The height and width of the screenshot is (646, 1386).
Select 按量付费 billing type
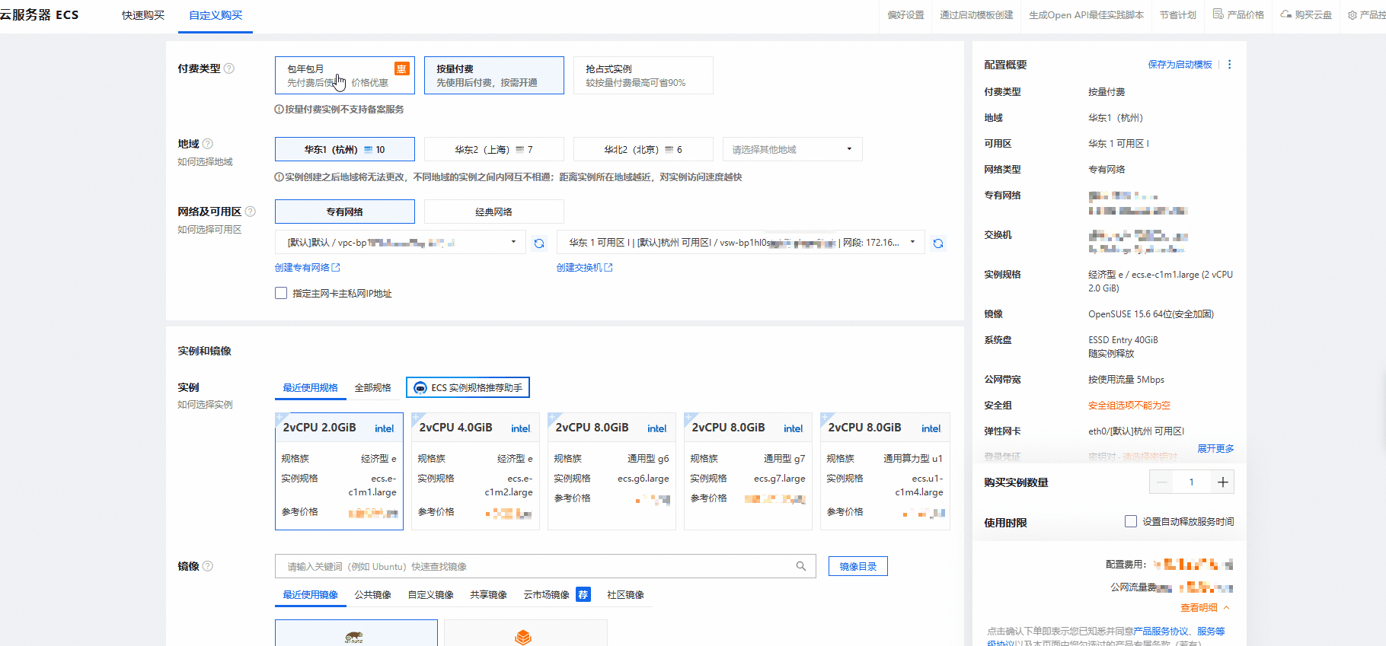point(494,75)
